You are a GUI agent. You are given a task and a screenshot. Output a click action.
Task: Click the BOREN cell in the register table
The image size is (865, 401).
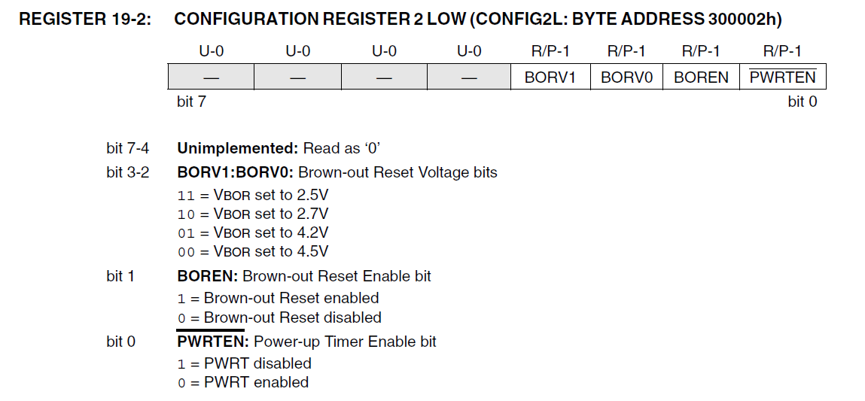701,77
